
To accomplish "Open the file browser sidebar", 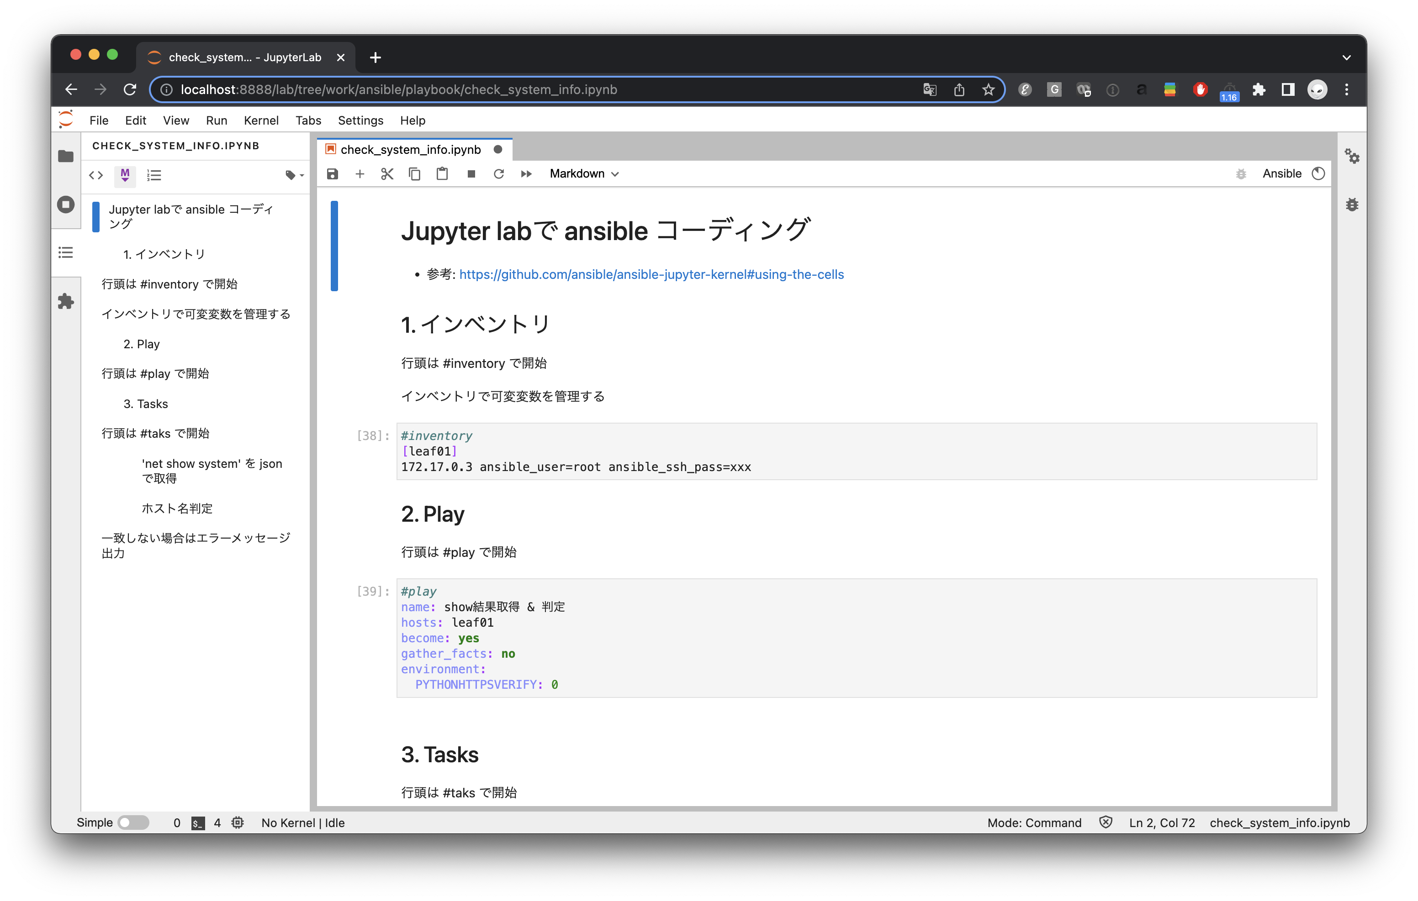I will pos(65,156).
